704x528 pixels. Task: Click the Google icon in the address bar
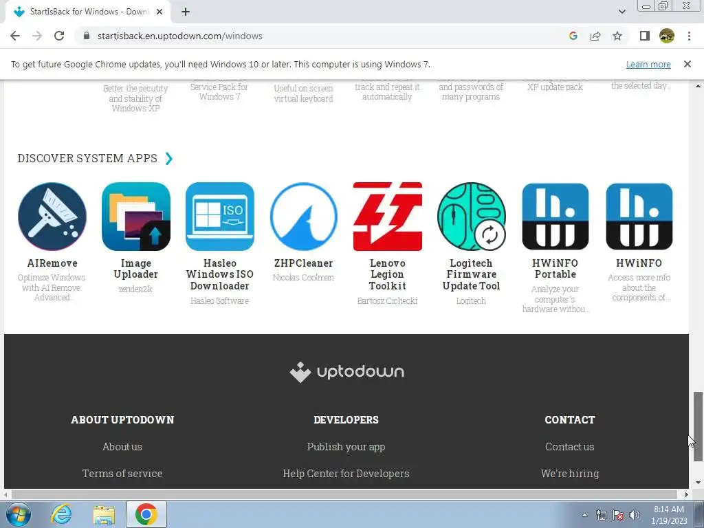pos(573,36)
